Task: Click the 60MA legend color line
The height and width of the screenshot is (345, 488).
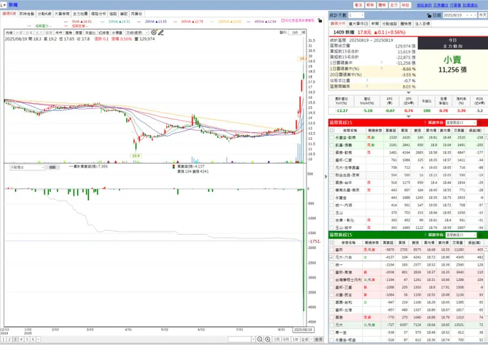Action: tap(175, 22)
